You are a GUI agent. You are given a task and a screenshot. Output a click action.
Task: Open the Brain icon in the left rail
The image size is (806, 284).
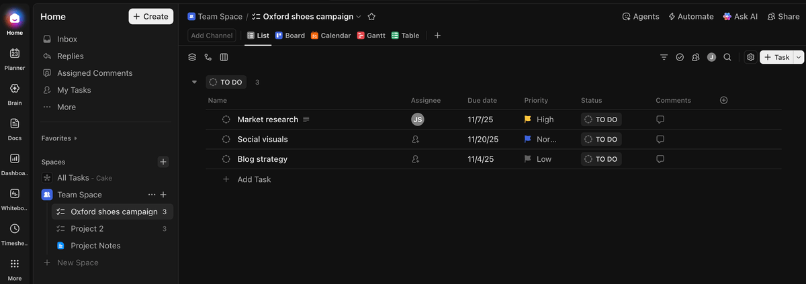(15, 89)
